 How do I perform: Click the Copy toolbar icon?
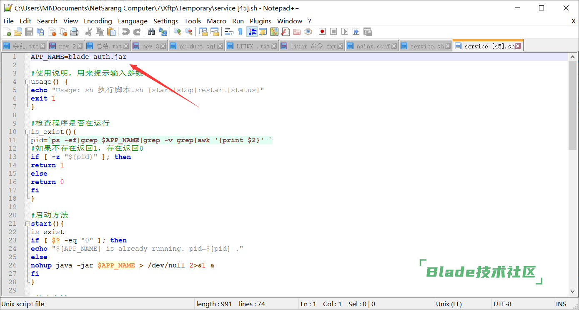click(100, 32)
